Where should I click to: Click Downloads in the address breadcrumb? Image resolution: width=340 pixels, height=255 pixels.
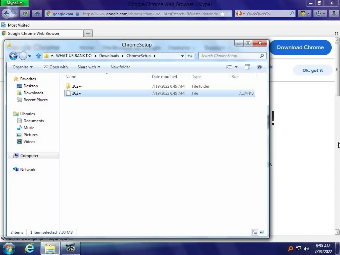coord(109,56)
